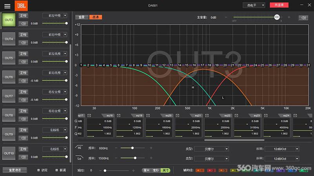Screen dimensions: 314x176
Task: Open the hamburger menu
Action: (x=7, y=6)
